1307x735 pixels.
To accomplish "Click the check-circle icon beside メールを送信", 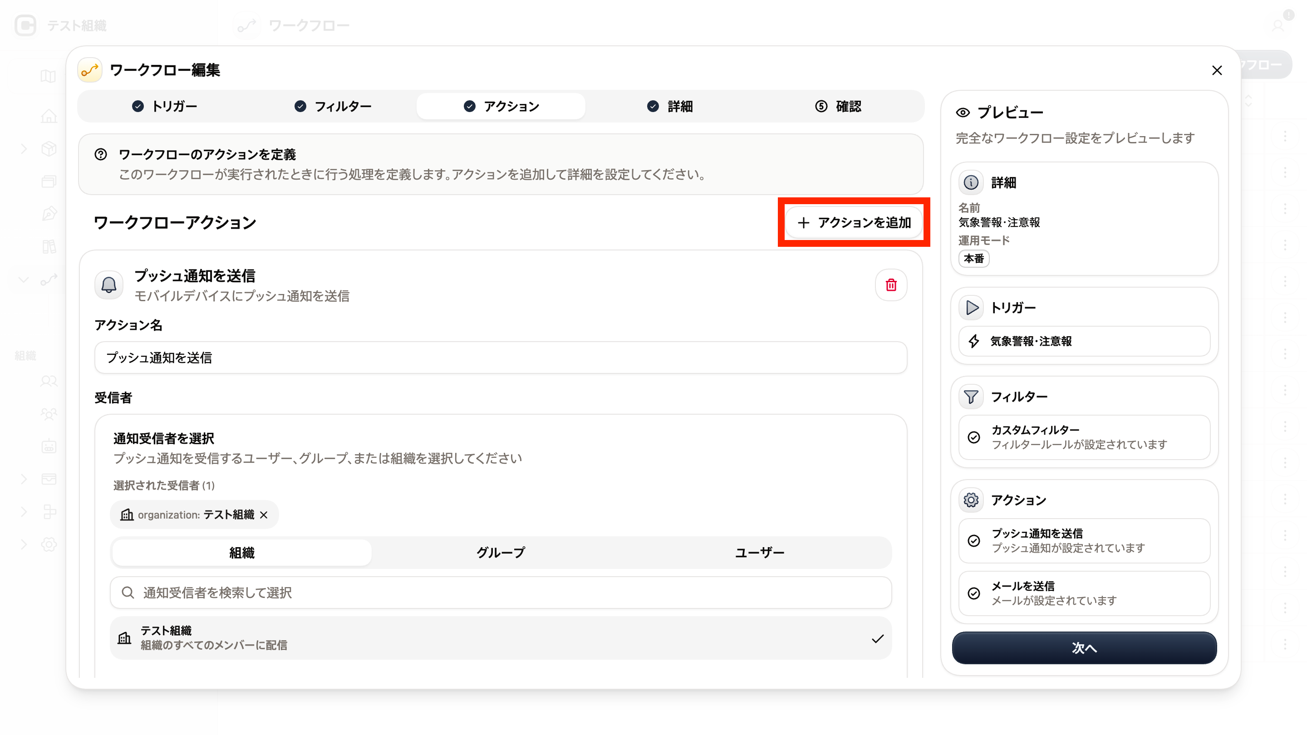I will click(x=973, y=593).
